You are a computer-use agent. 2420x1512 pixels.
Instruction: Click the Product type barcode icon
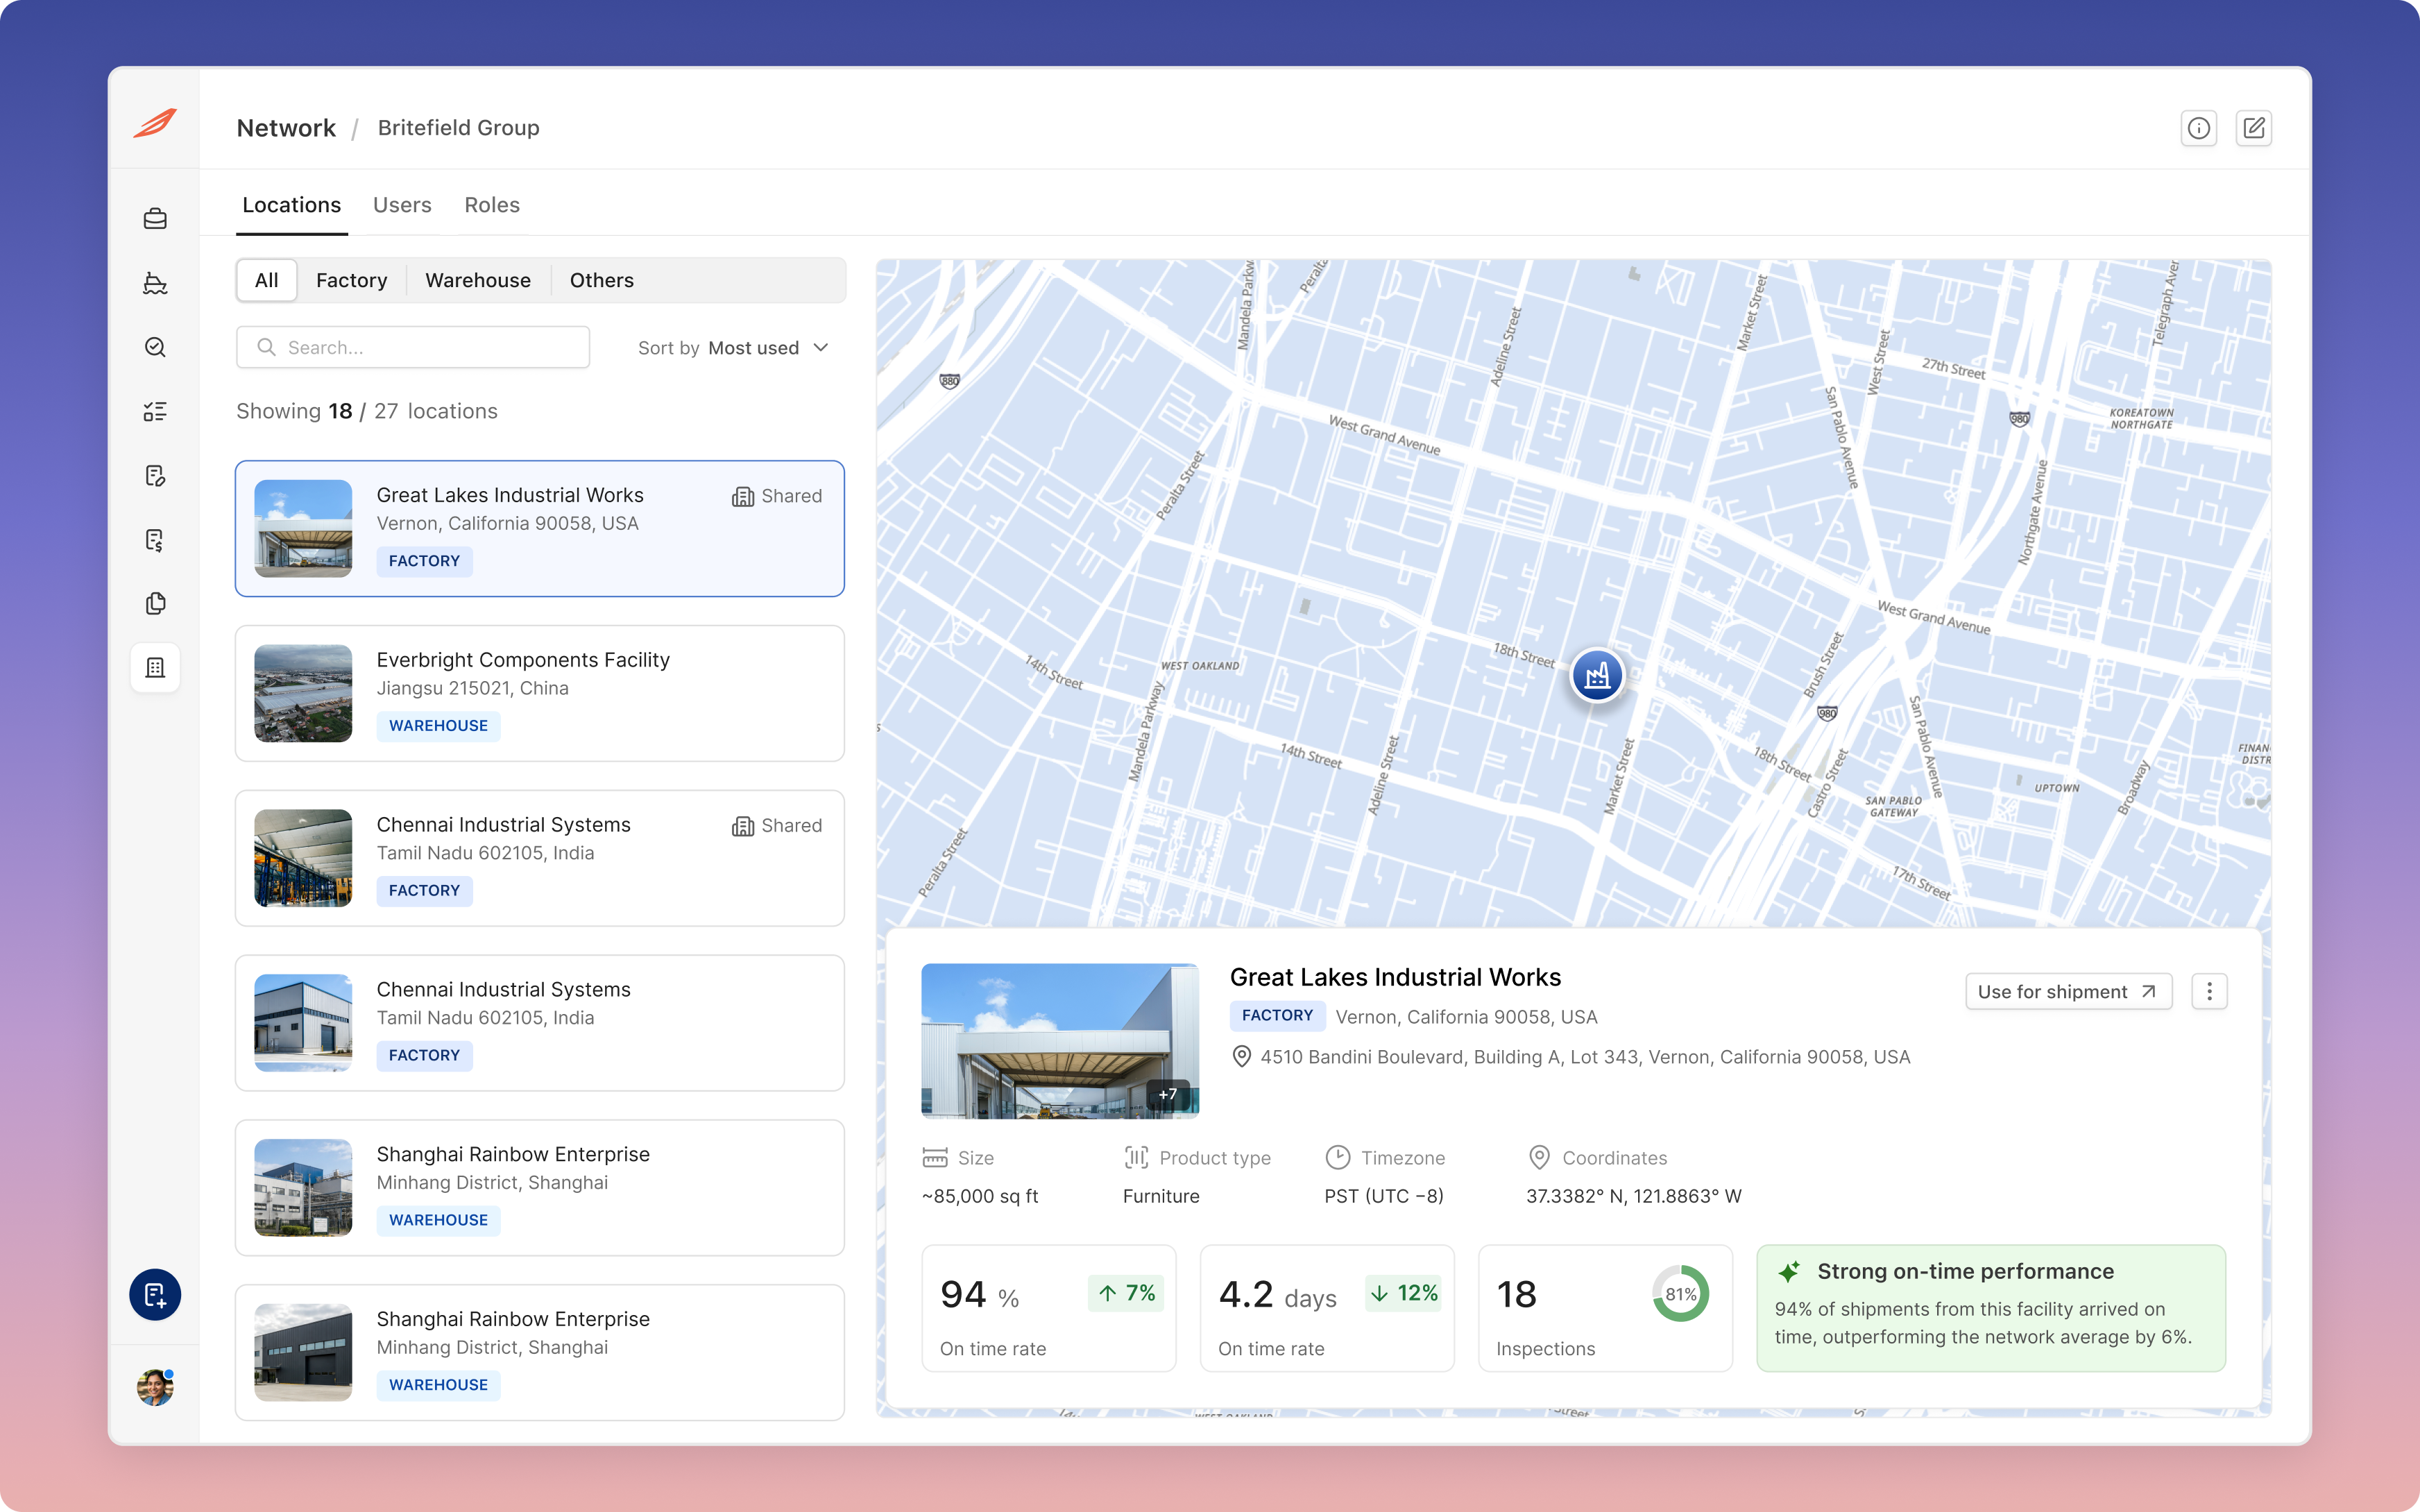pyautogui.click(x=1136, y=1158)
